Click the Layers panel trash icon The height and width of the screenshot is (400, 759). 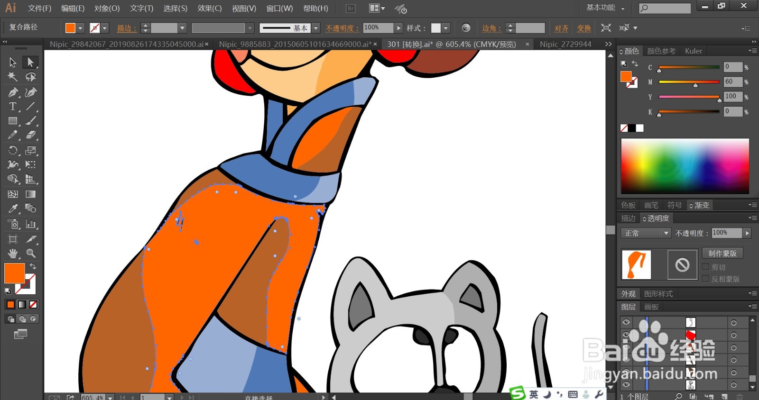(x=740, y=396)
